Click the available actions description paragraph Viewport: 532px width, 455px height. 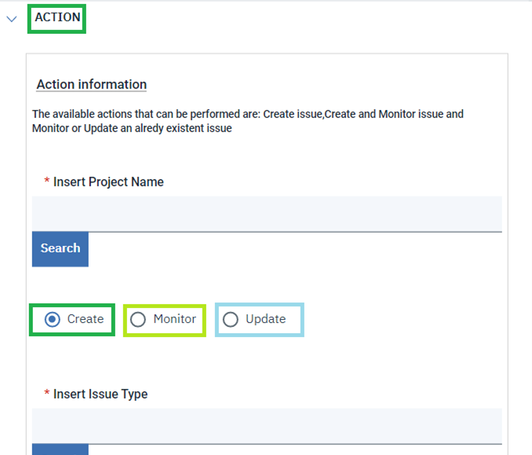pos(248,114)
